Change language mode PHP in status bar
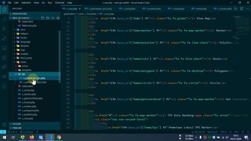 236,132
